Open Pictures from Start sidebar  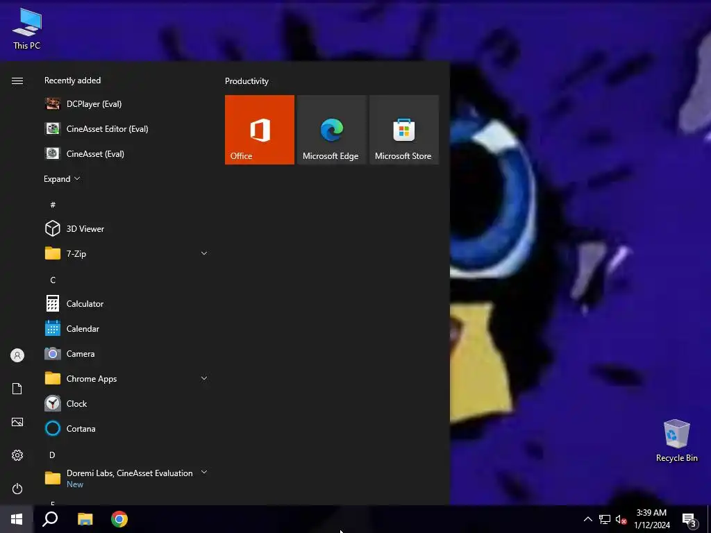pyautogui.click(x=17, y=422)
